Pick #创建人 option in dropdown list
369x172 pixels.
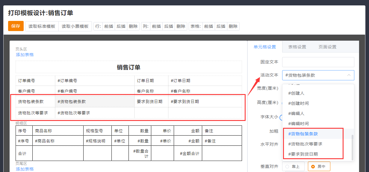pos(296,93)
